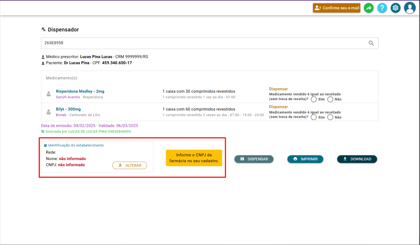
Task: Open the user profile avatar
Action: coord(410,8)
